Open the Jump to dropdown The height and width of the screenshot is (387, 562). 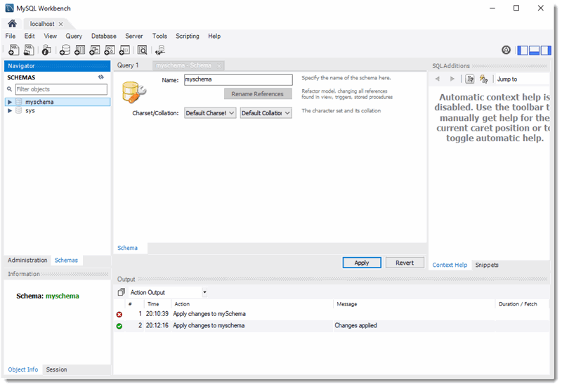[x=522, y=79]
